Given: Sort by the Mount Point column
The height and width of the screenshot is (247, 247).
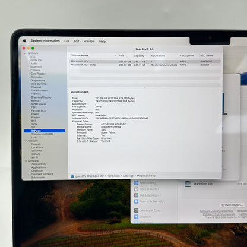Looking at the screenshot, I should [158, 56].
